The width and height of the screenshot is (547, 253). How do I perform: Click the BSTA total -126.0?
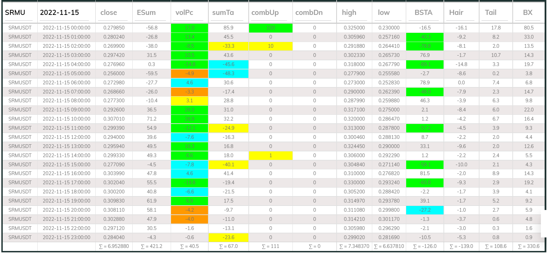425,246
